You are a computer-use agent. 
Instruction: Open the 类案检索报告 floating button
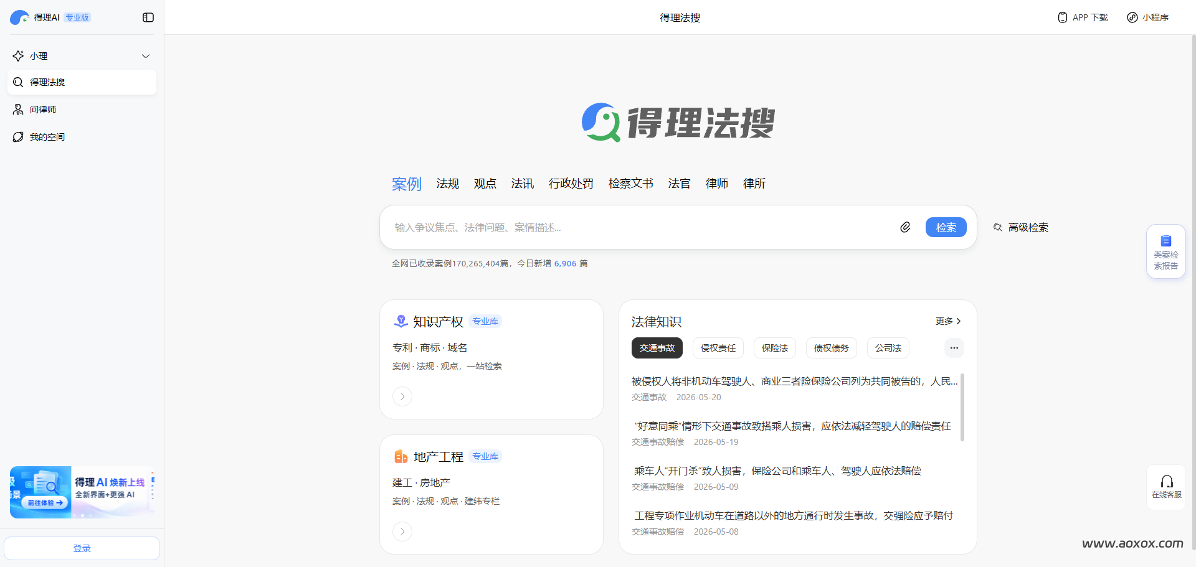click(1166, 251)
